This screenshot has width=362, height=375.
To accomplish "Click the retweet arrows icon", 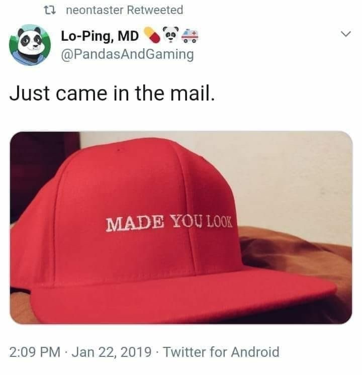I will pos(50,10).
